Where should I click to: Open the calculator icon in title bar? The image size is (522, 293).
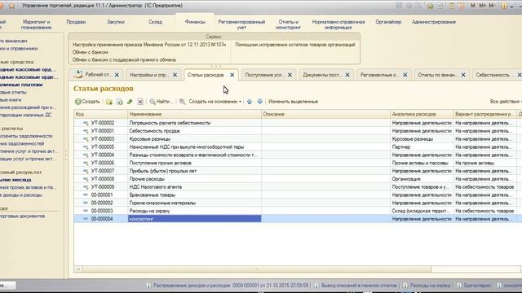coord(451,6)
